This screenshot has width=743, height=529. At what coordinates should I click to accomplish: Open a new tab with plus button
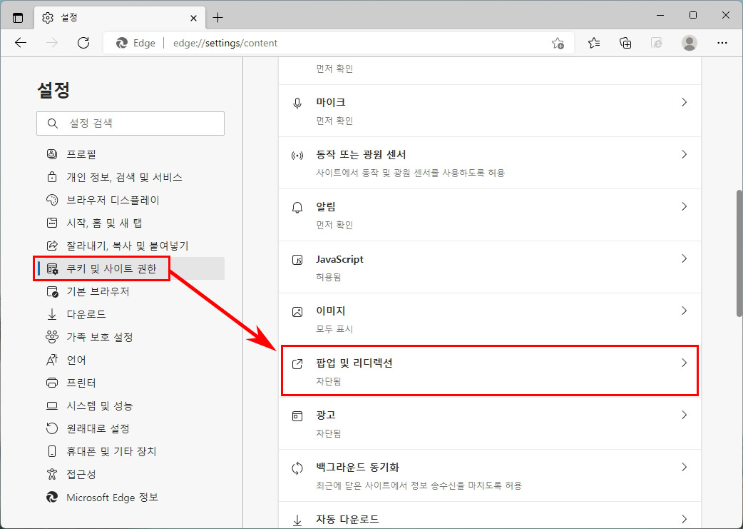click(217, 18)
